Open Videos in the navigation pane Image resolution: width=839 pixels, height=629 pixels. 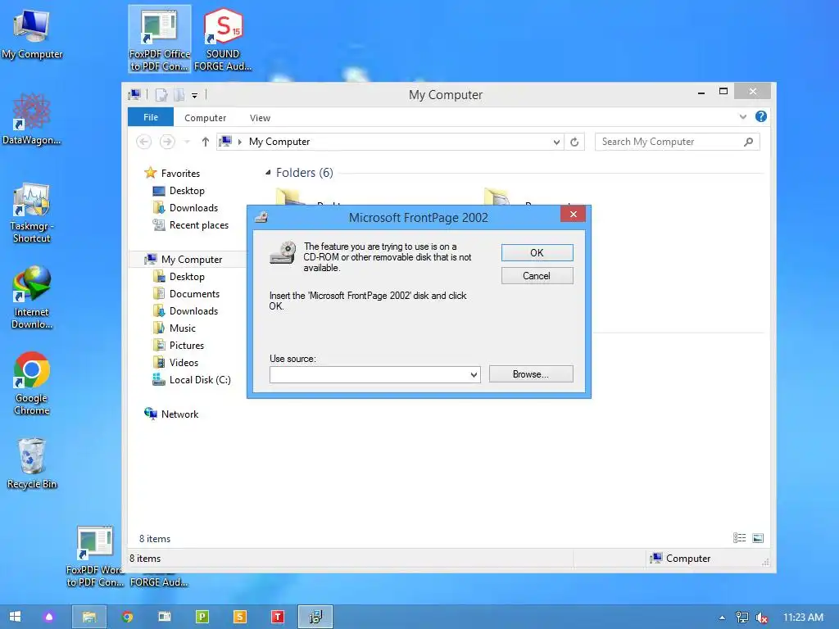[x=184, y=363]
